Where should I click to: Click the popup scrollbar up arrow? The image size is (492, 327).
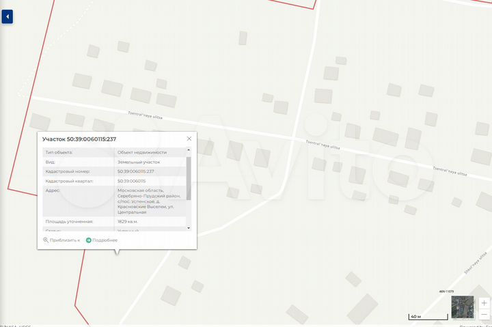pos(189,150)
